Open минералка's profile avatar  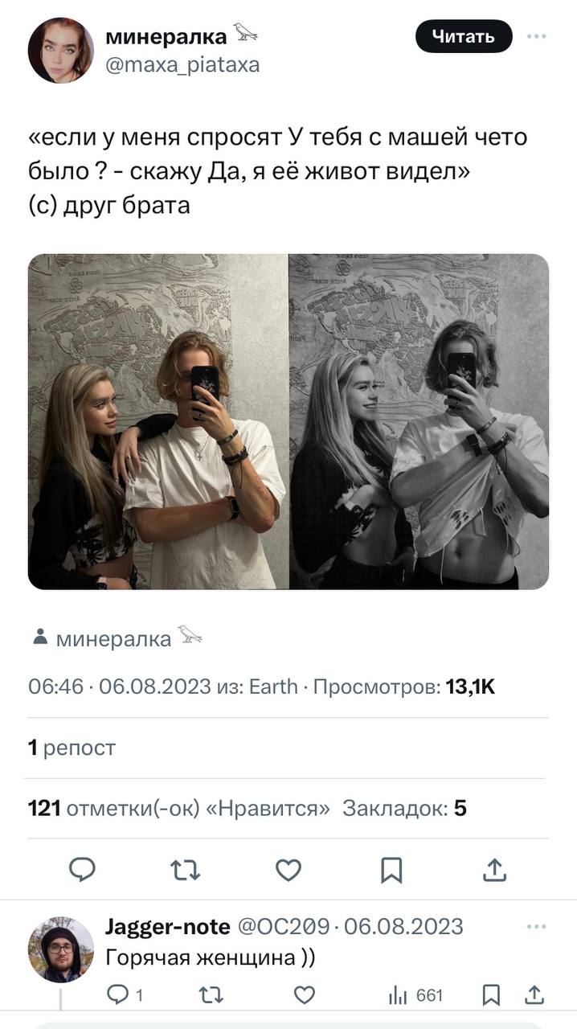click(x=60, y=50)
